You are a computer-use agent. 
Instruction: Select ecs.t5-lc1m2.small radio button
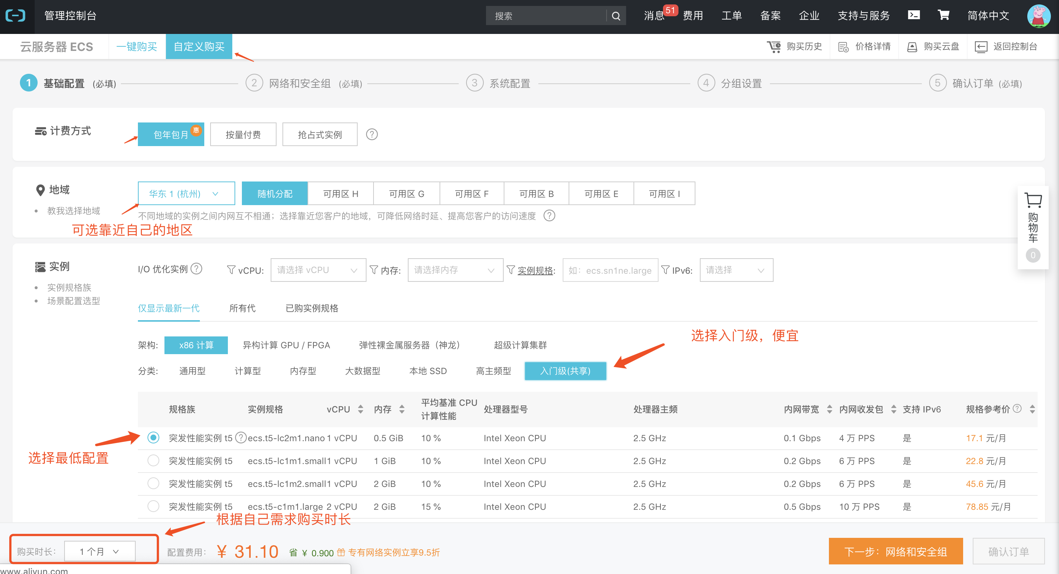click(153, 484)
